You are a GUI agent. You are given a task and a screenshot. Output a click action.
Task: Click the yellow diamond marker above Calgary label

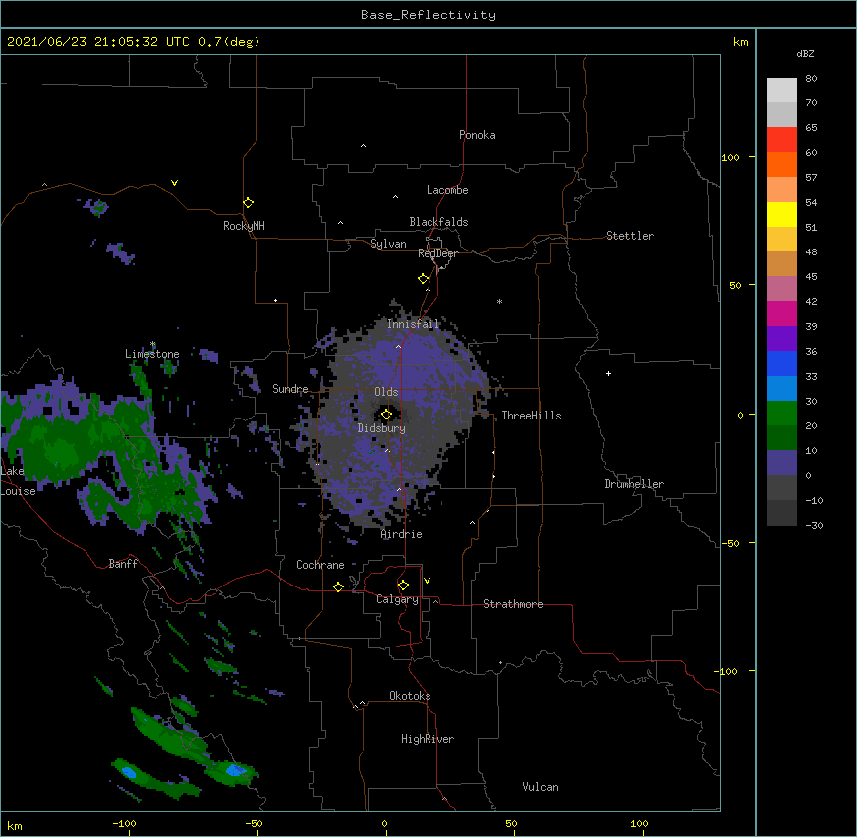click(403, 586)
